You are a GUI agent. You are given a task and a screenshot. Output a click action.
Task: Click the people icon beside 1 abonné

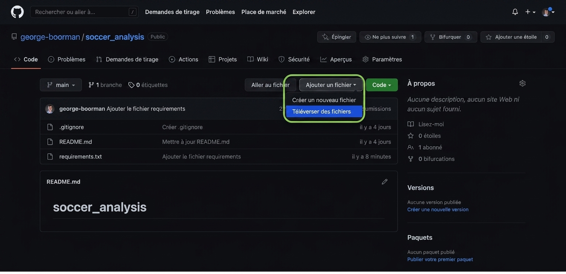point(411,147)
